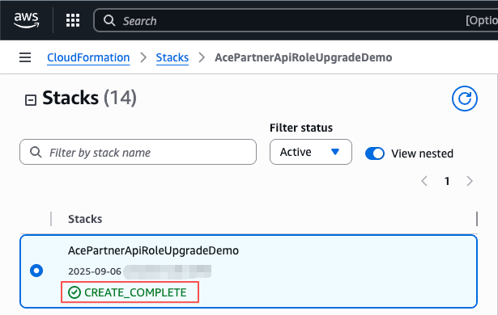This screenshot has height=315, width=498.
Task: Open the AcePartnerApiRoleUpgradeDemo stack name
Action: [x=153, y=250]
